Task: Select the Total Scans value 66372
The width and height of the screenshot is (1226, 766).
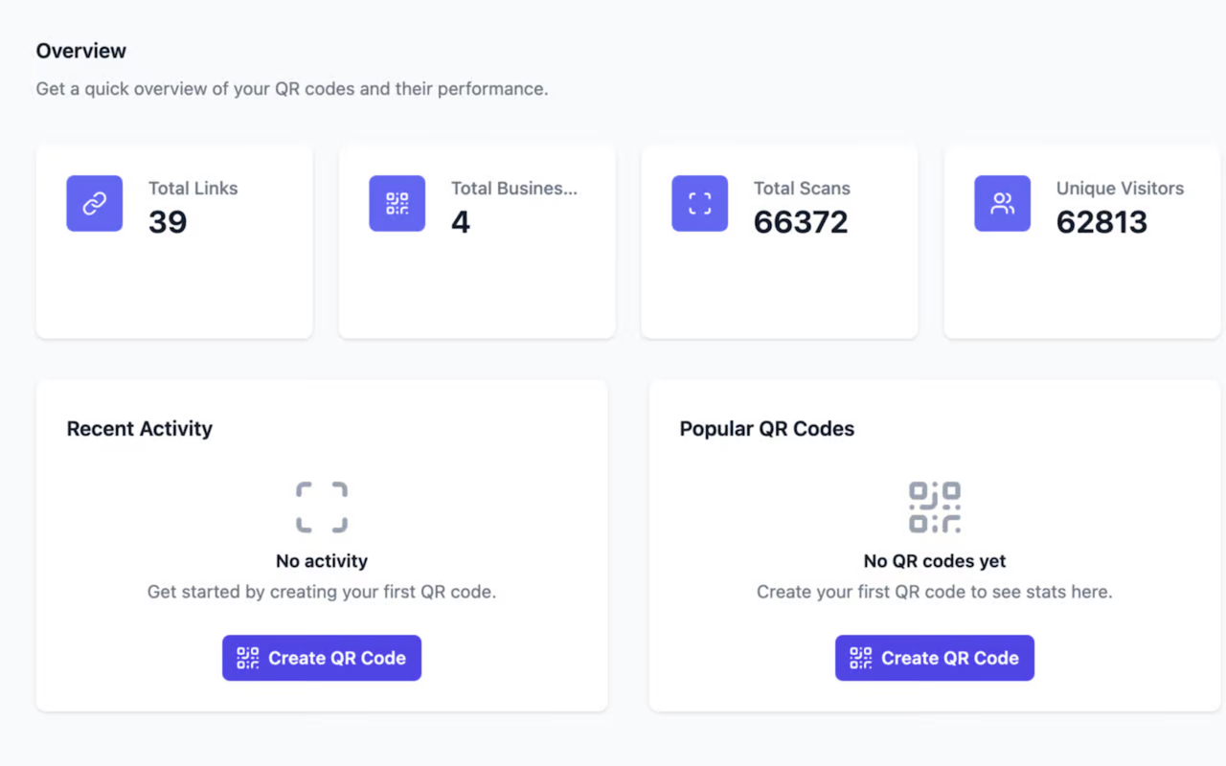Action: tap(801, 222)
